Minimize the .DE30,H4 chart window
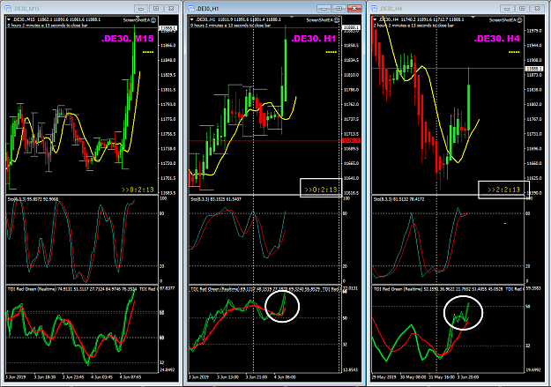Viewport: 551px width, 387px height. 507,9
